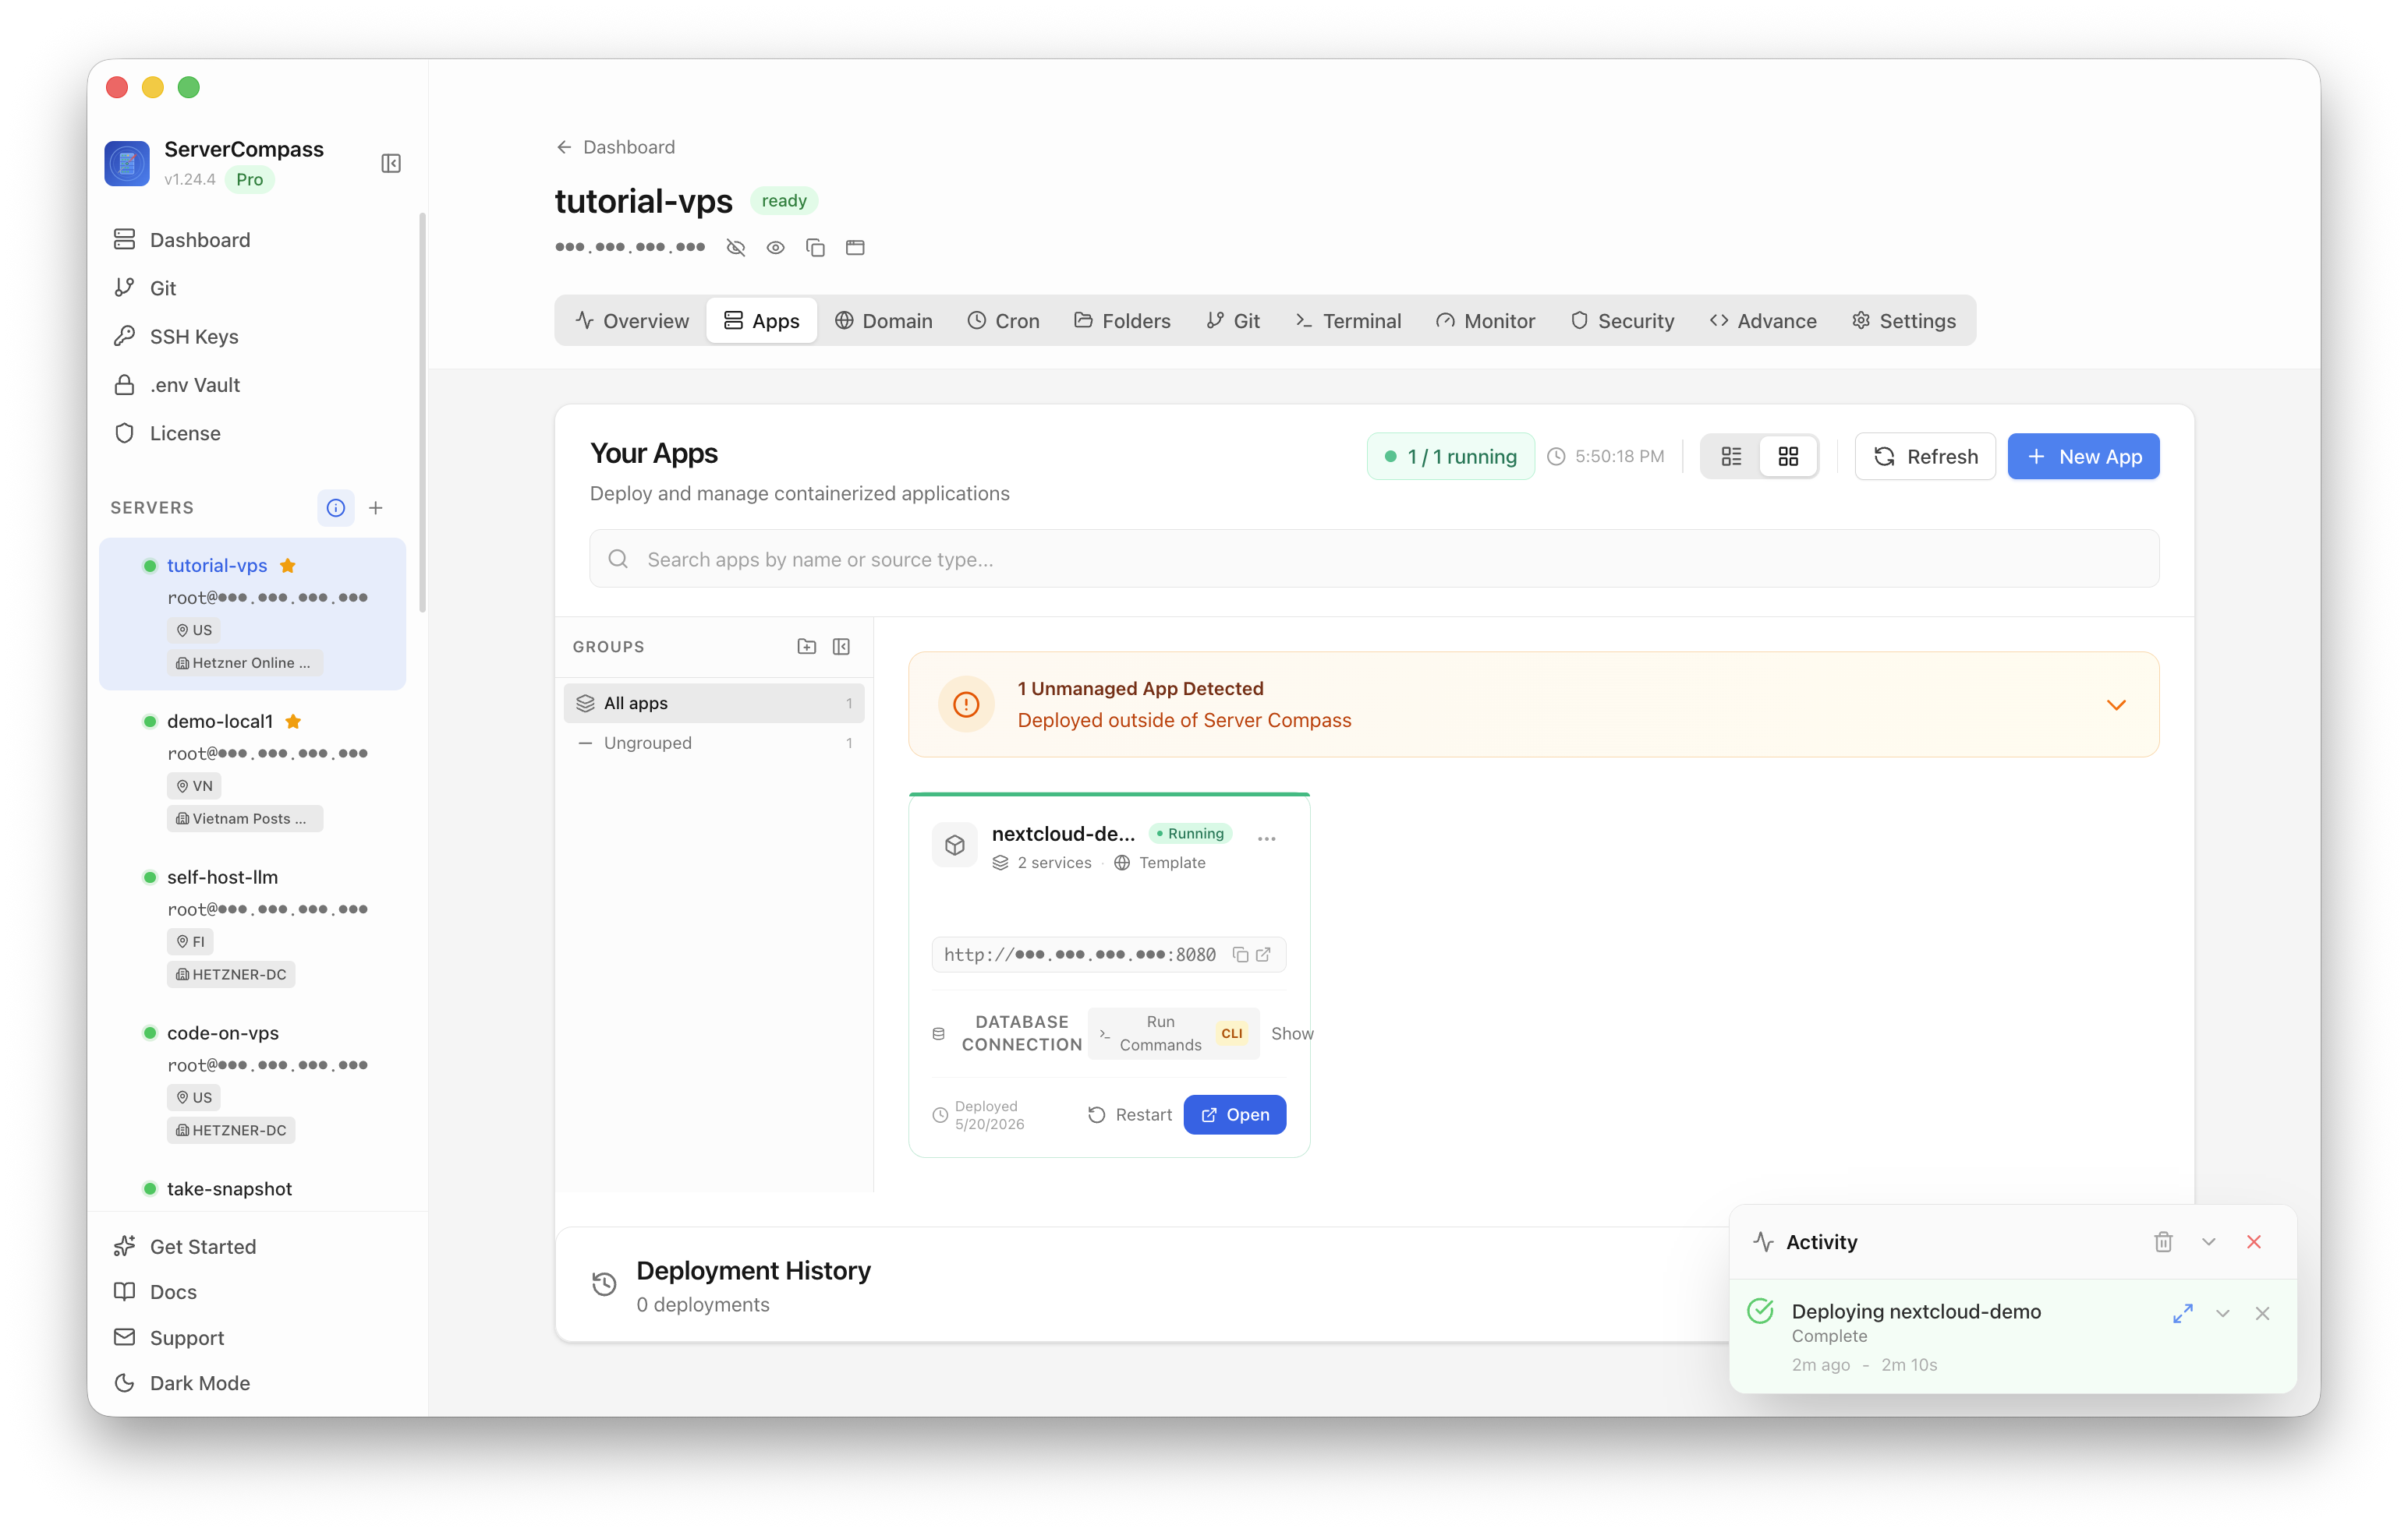This screenshot has width=2408, height=1532.
Task: Create a new group folder icon
Action: point(807,647)
